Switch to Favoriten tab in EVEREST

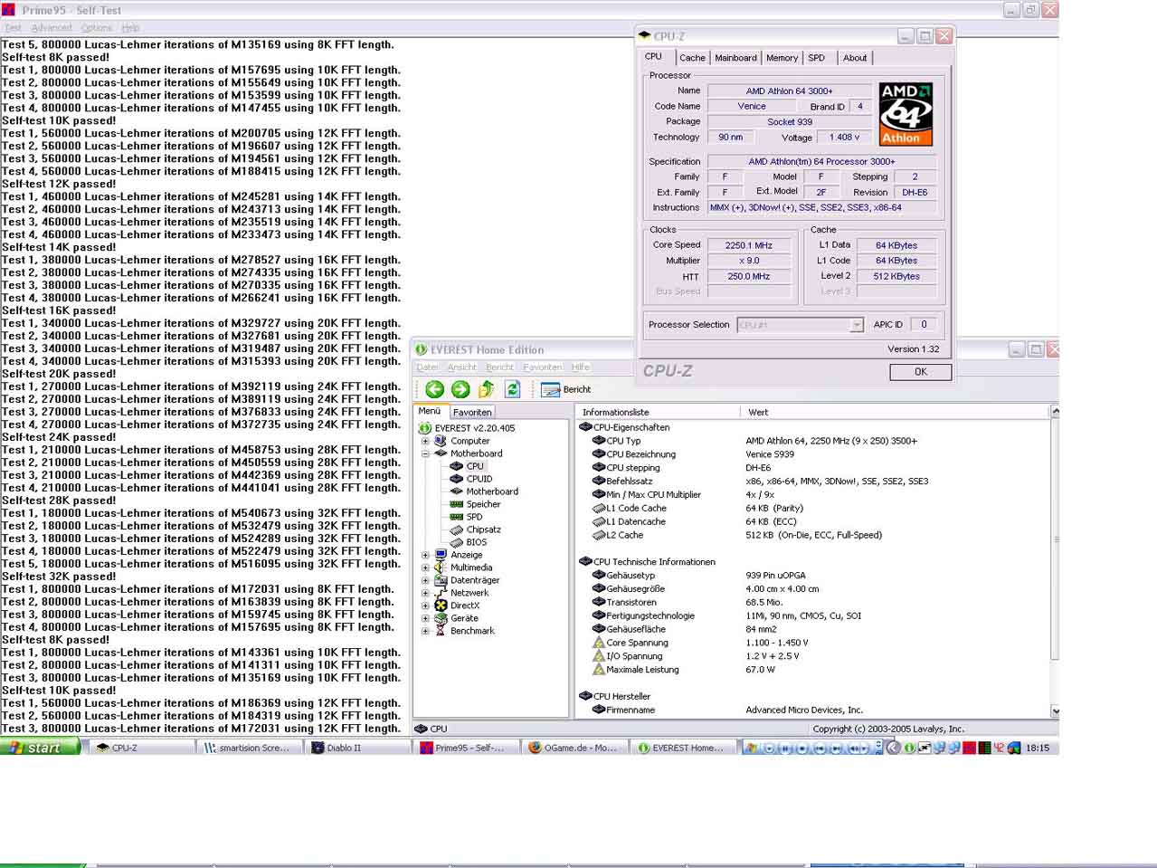point(472,412)
